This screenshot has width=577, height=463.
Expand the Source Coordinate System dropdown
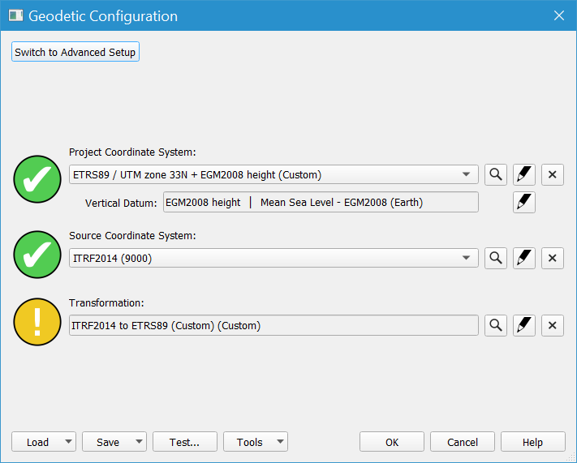(466, 258)
